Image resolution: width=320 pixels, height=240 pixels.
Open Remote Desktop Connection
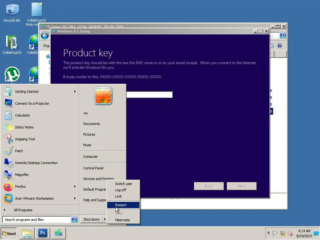(40, 163)
